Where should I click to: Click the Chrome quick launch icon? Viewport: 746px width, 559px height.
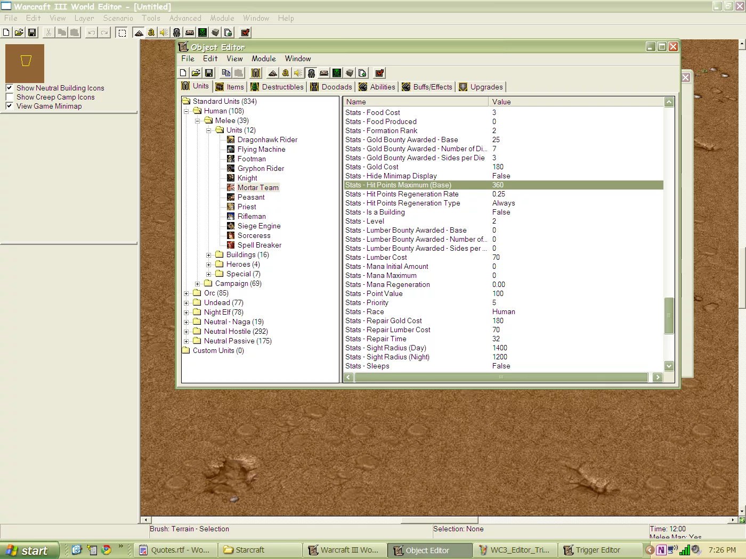(106, 550)
